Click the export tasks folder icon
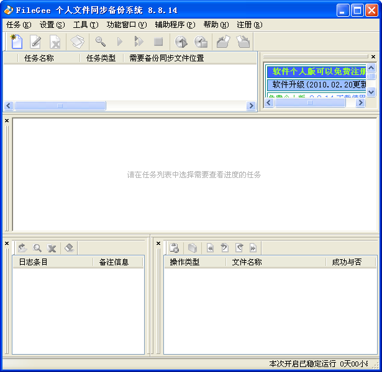382x372 pixels. click(x=224, y=42)
